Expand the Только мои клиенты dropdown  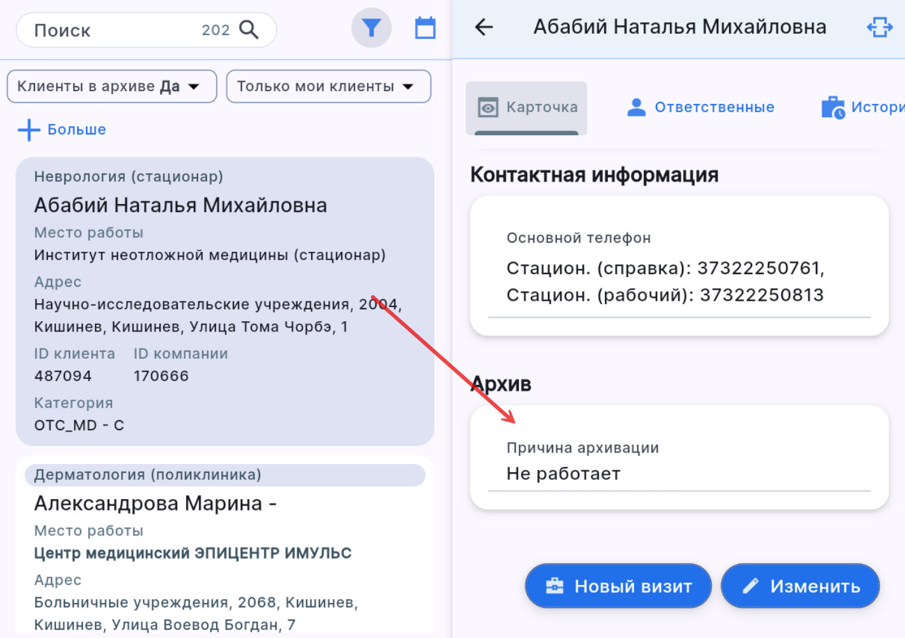point(328,86)
